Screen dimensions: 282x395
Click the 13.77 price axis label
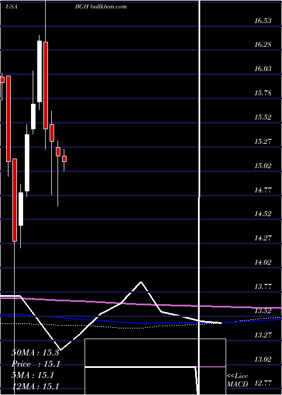(263, 287)
